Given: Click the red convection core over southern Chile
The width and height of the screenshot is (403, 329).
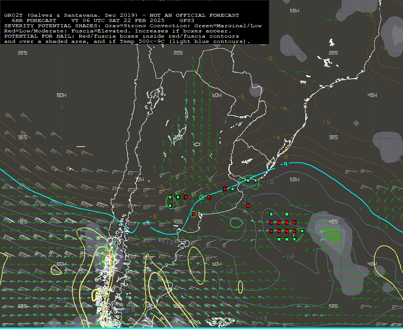Looking at the screenshot, I should (108, 259).
